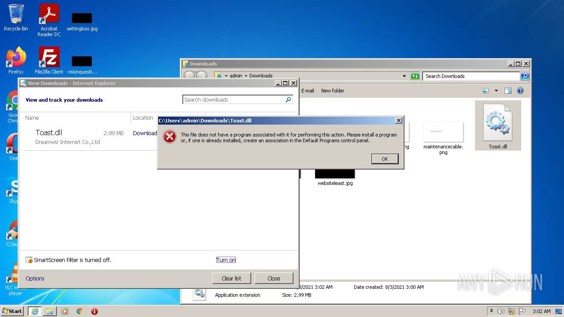Click New folder in Explorer toolbar
The height and width of the screenshot is (317, 564).
(x=333, y=91)
